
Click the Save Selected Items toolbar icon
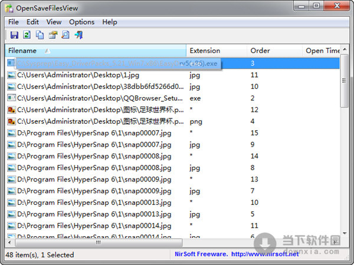14,35
